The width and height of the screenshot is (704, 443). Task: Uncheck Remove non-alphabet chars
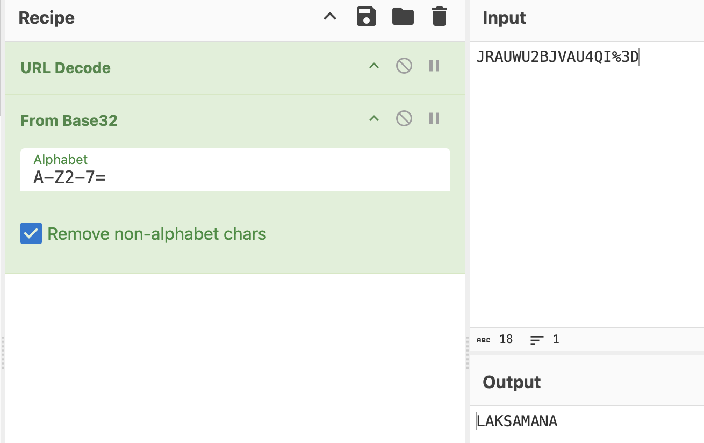(31, 234)
